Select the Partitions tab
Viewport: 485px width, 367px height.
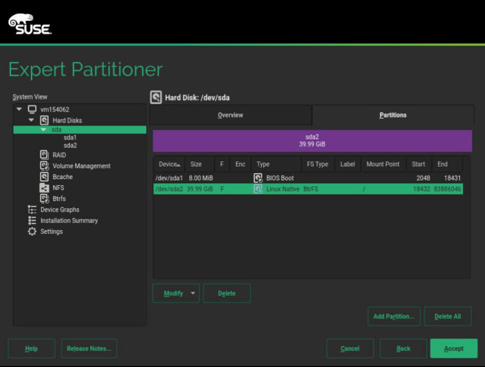[393, 115]
